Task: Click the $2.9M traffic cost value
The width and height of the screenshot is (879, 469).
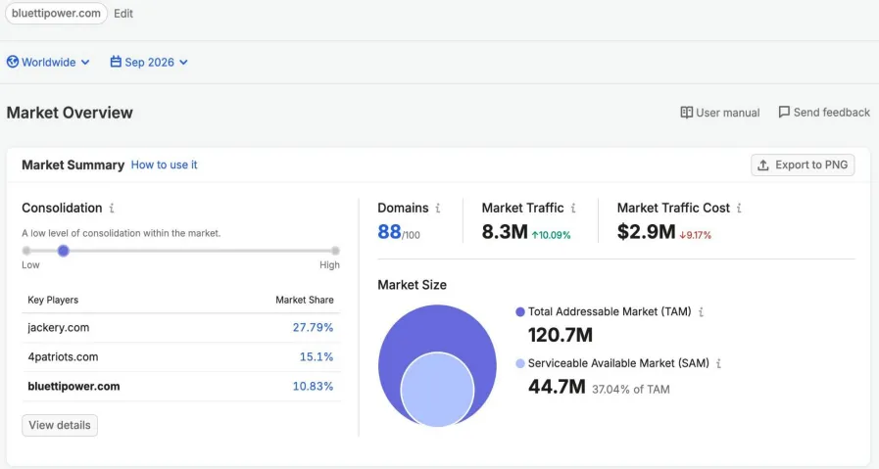Action: coord(646,231)
